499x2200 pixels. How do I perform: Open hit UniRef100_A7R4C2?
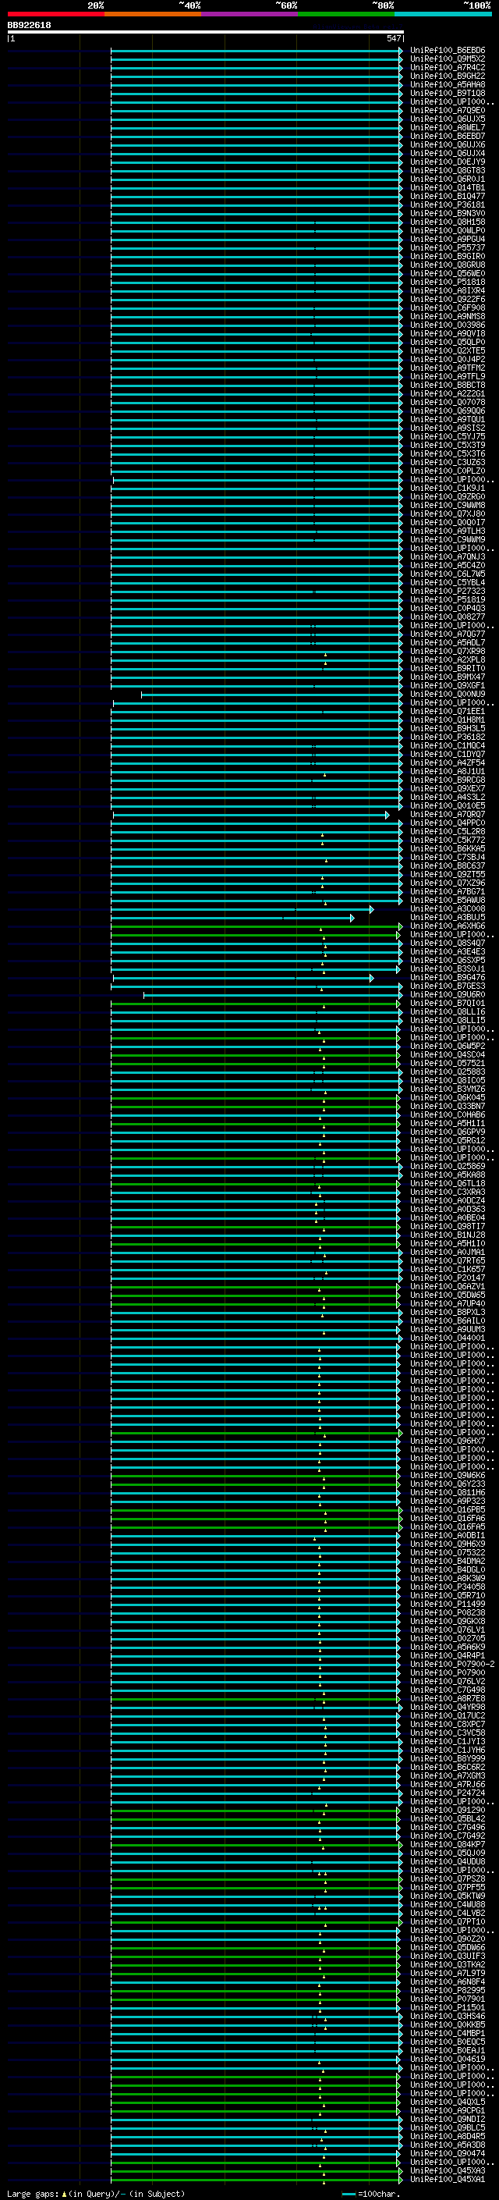coord(447,67)
